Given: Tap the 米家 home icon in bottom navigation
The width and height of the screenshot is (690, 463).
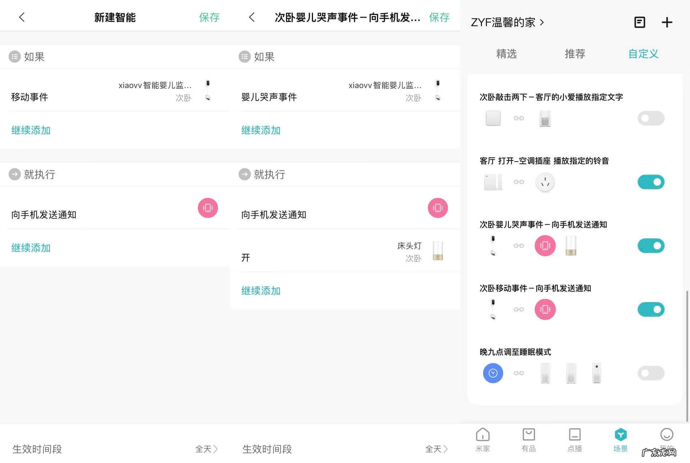Looking at the screenshot, I should [483, 439].
